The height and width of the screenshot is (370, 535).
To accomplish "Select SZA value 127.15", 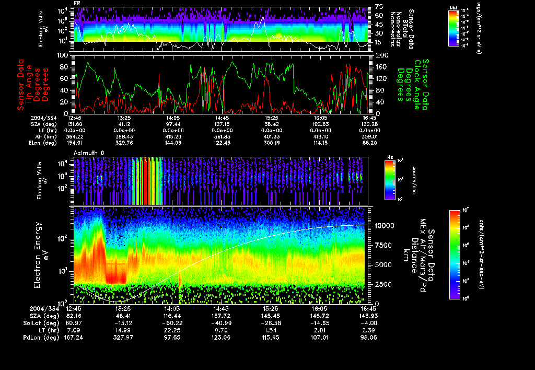I will coord(222,124).
